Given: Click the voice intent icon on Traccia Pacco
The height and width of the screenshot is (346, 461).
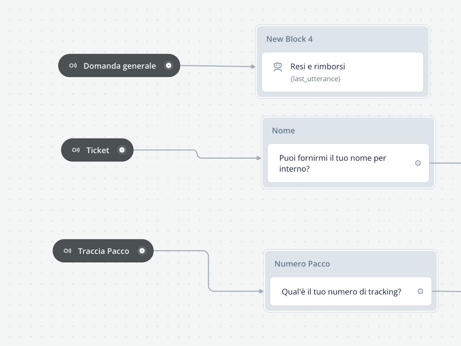Looking at the screenshot, I should coord(67,250).
